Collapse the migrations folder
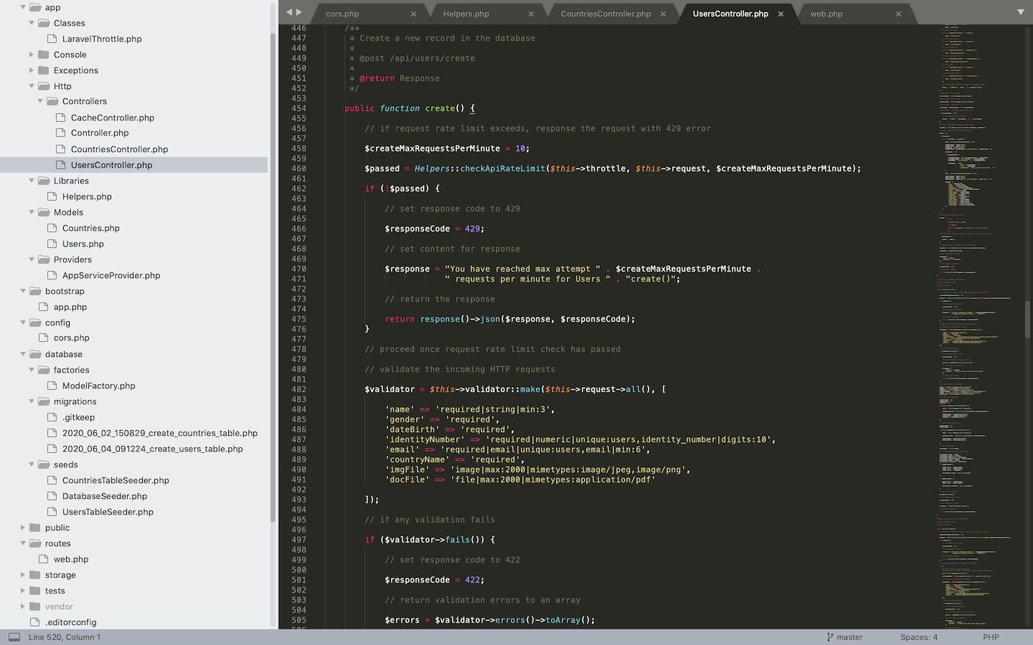This screenshot has width=1033, height=645. (x=32, y=401)
